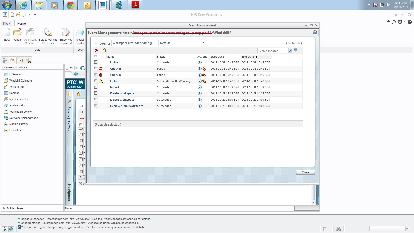Viewport: 414px width, 233px height.
Task: Open Google Chrome from the taskbar
Action: (70, 5)
